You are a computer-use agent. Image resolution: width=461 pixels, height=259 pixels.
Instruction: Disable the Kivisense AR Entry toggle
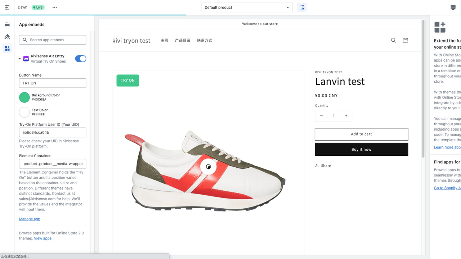tap(81, 59)
